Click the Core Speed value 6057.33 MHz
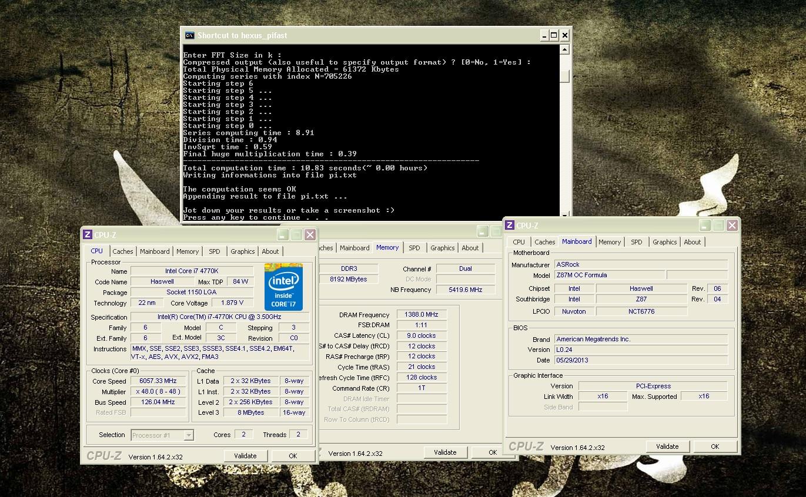Screen dimensions: 806x497 click(158, 381)
